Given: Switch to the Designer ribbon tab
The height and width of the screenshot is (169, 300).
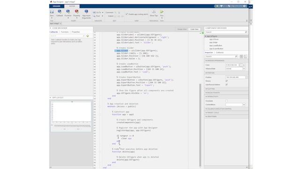Looking at the screenshot, I should tap(56, 6).
